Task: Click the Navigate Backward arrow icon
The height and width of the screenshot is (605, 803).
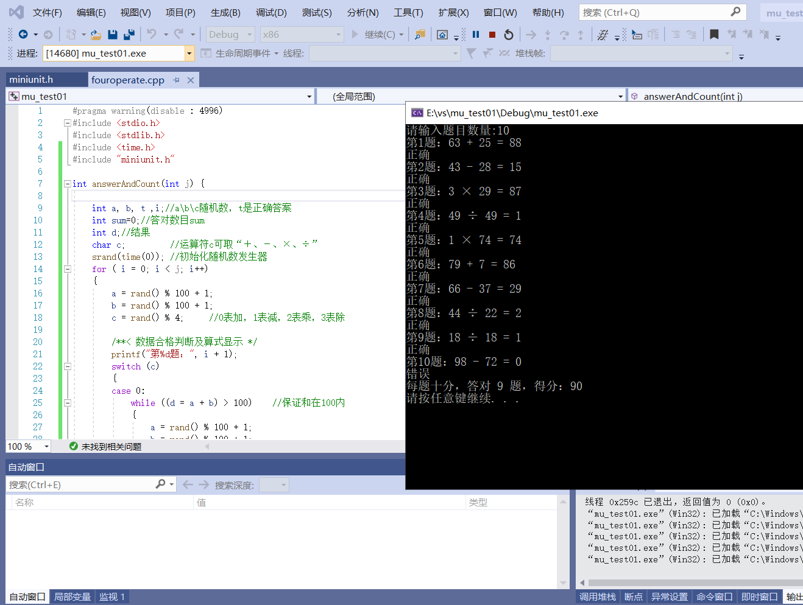Action: [x=23, y=35]
